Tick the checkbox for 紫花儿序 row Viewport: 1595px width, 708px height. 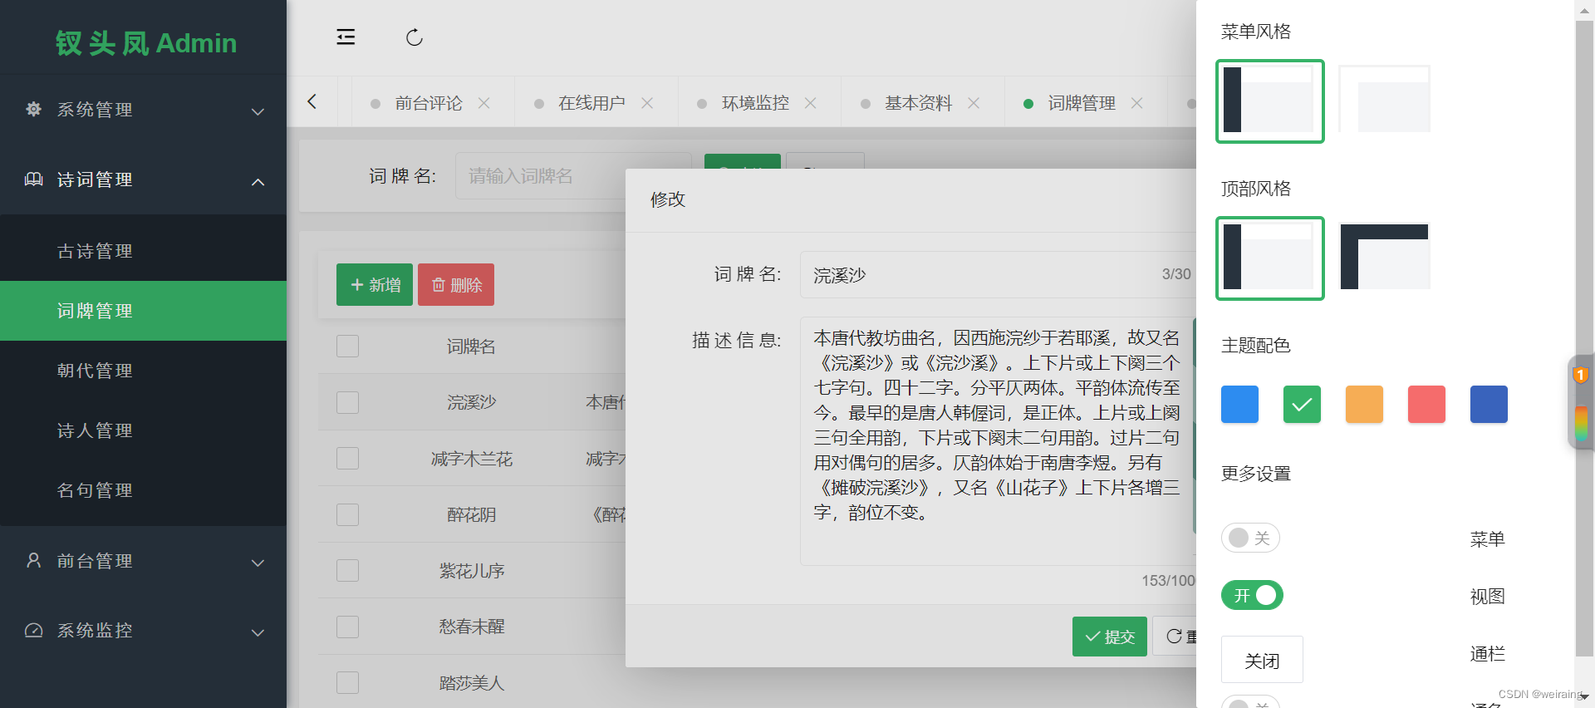click(x=347, y=570)
